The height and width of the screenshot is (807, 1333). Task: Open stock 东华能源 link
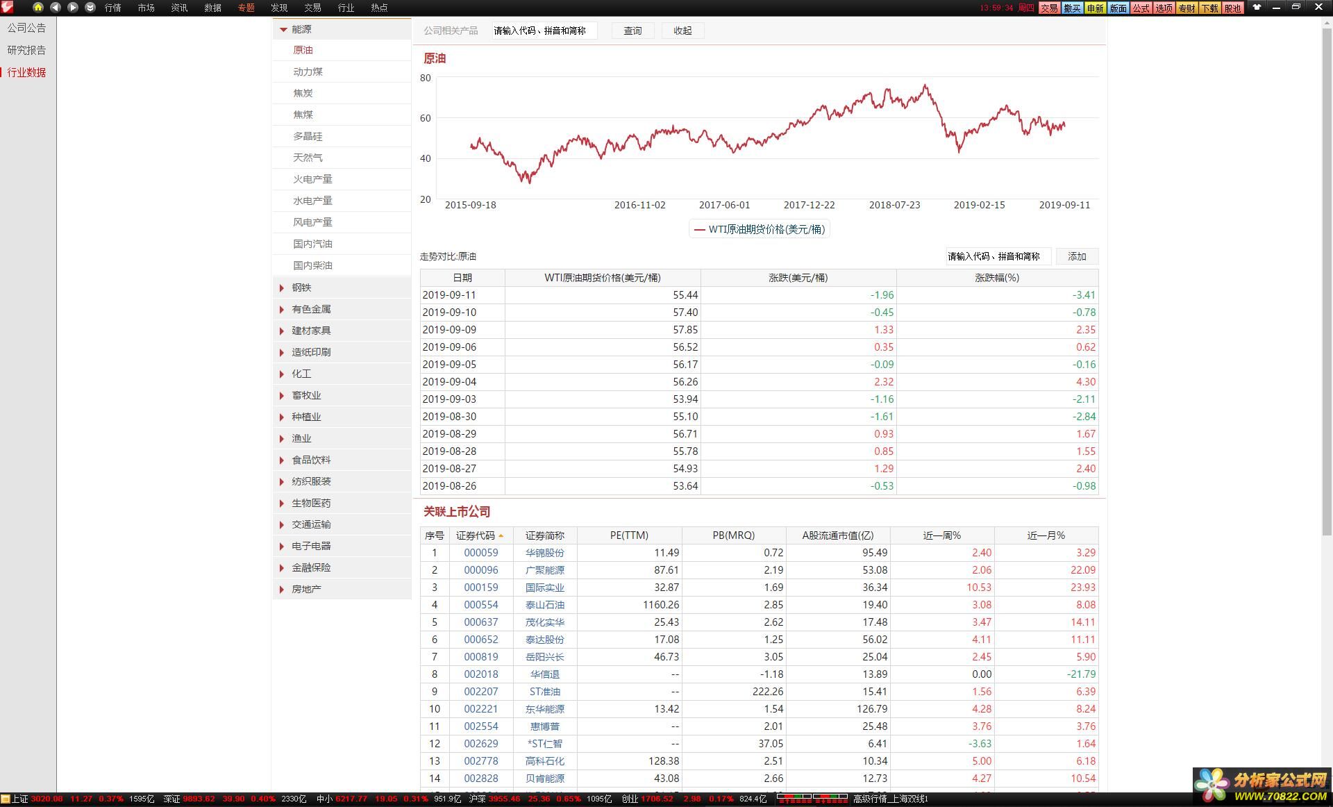click(545, 709)
